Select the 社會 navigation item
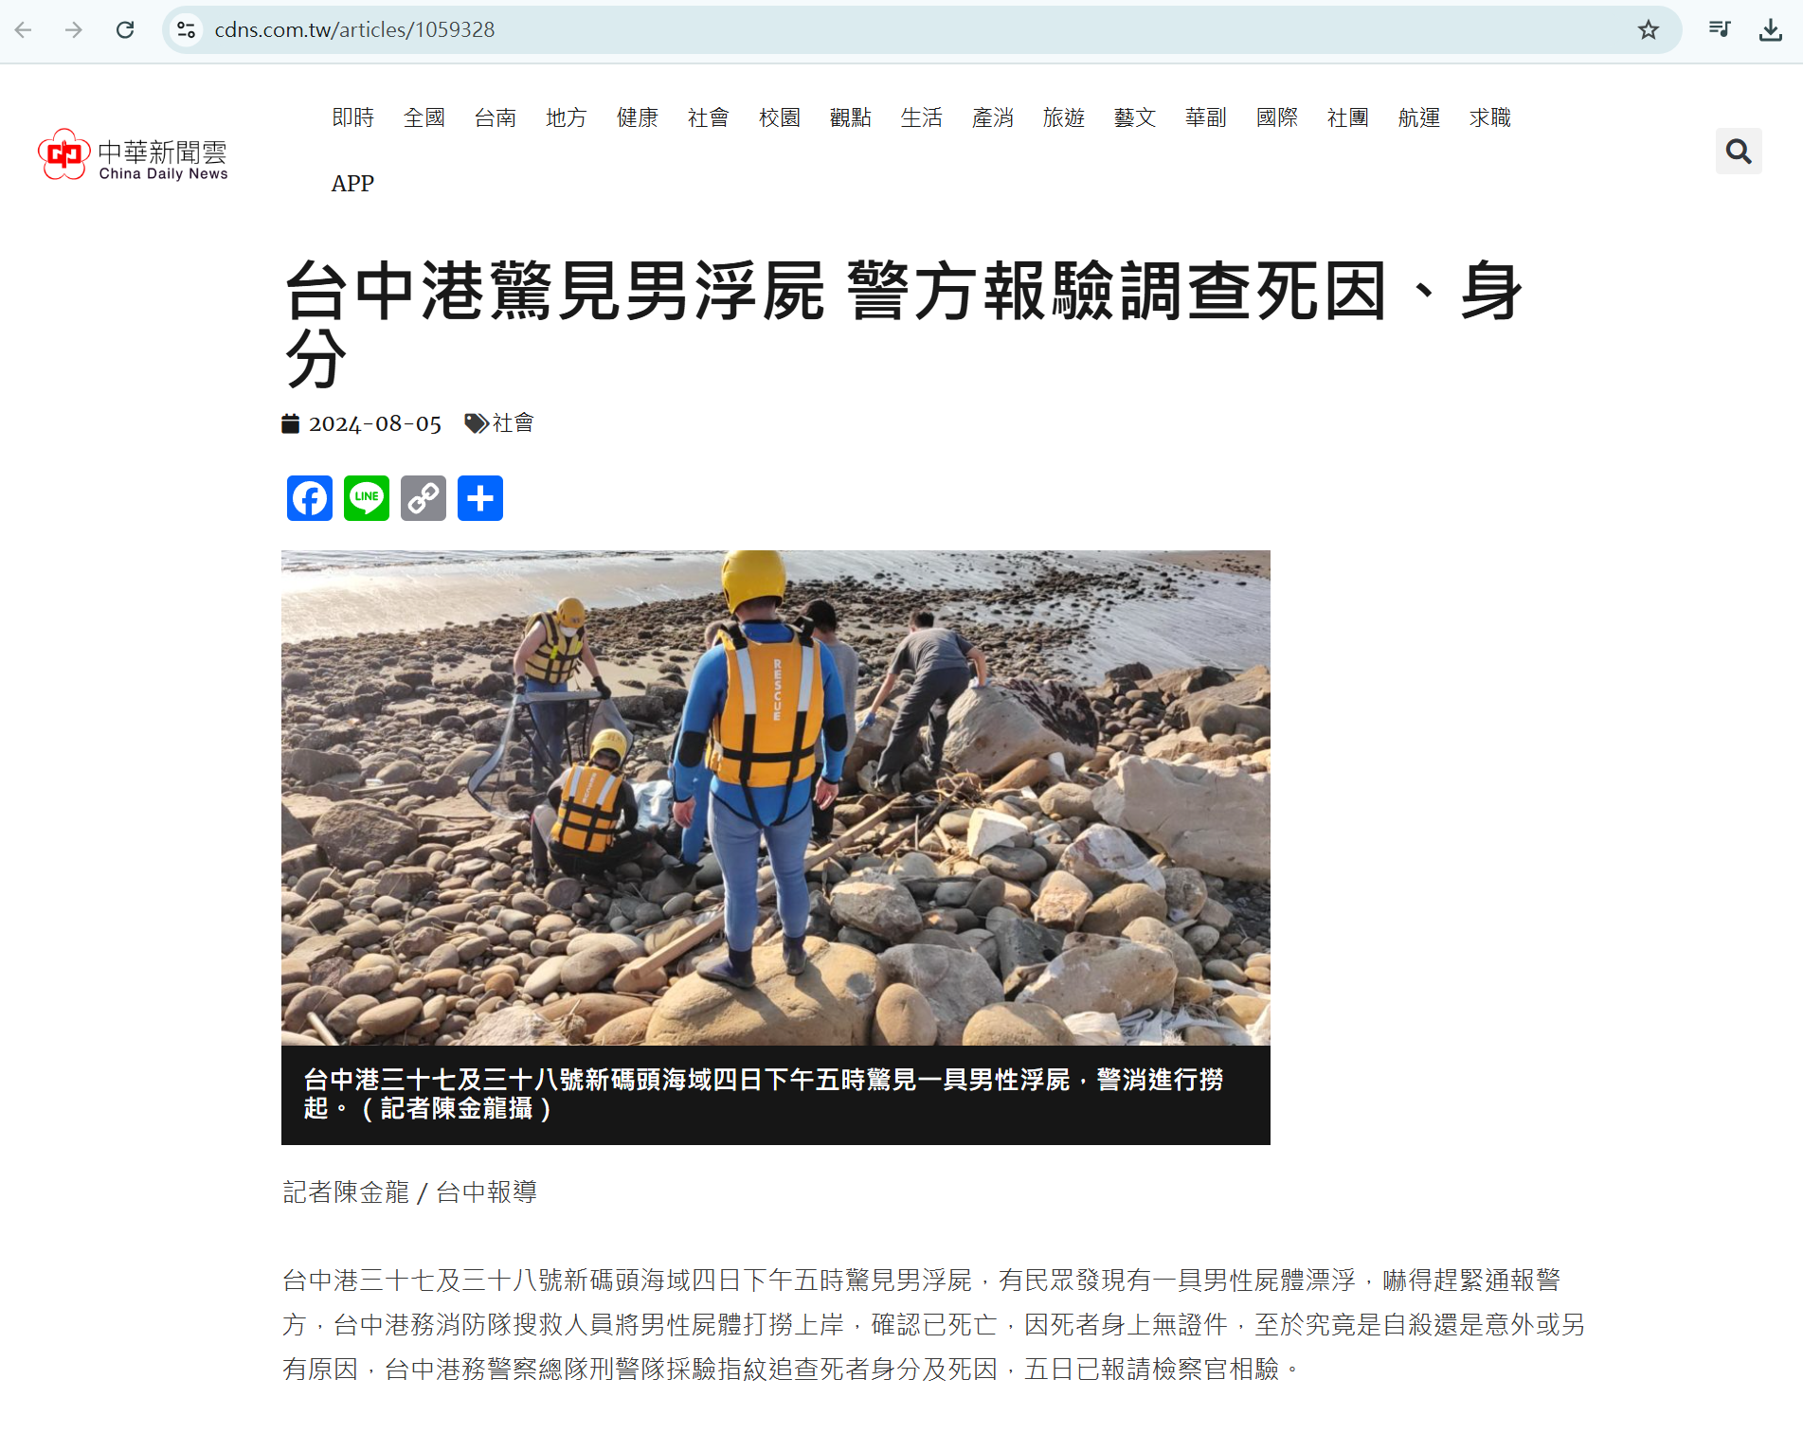The height and width of the screenshot is (1433, 1803). 709,117
